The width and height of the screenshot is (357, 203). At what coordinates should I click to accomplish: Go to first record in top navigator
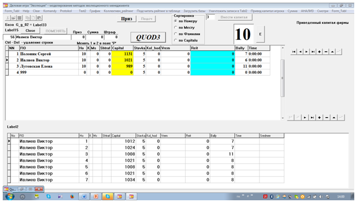click(293, 51)
